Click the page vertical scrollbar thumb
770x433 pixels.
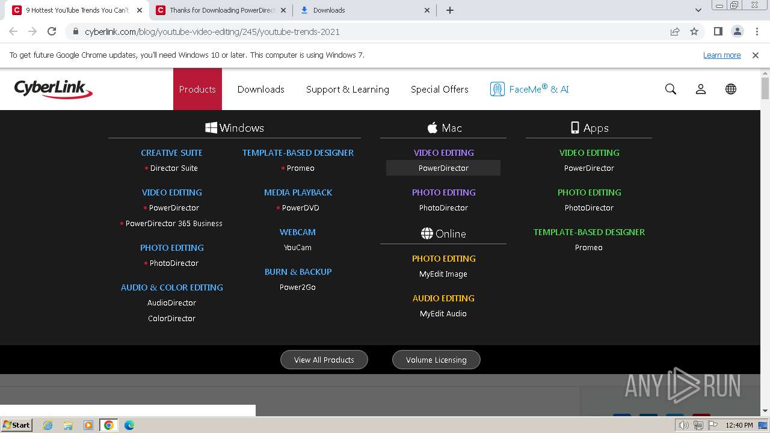[x=765, y=88]
